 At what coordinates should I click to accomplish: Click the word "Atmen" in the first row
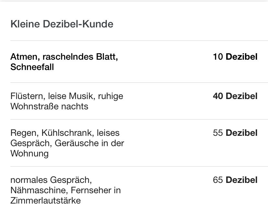pos(24,57)
